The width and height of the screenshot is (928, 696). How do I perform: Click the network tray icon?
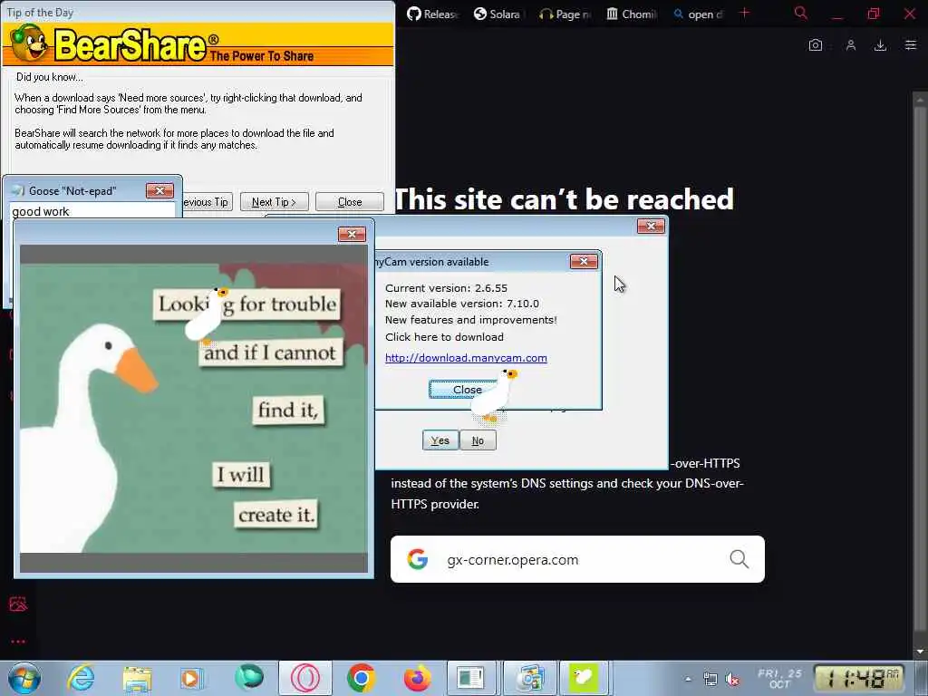pyautogui.click(x=710, y=680)
